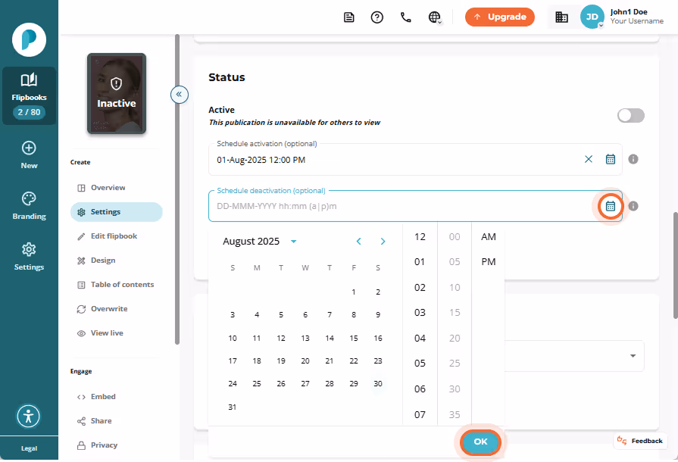Screen dimensions: 678x462
Task: Expand the August 2025 month dropdown
Action: pyautogui.click(x=294, y=242)
